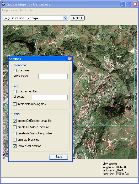Check interpolate missing tiles
This screenshot has height=184, width=139.
(15, 104)
